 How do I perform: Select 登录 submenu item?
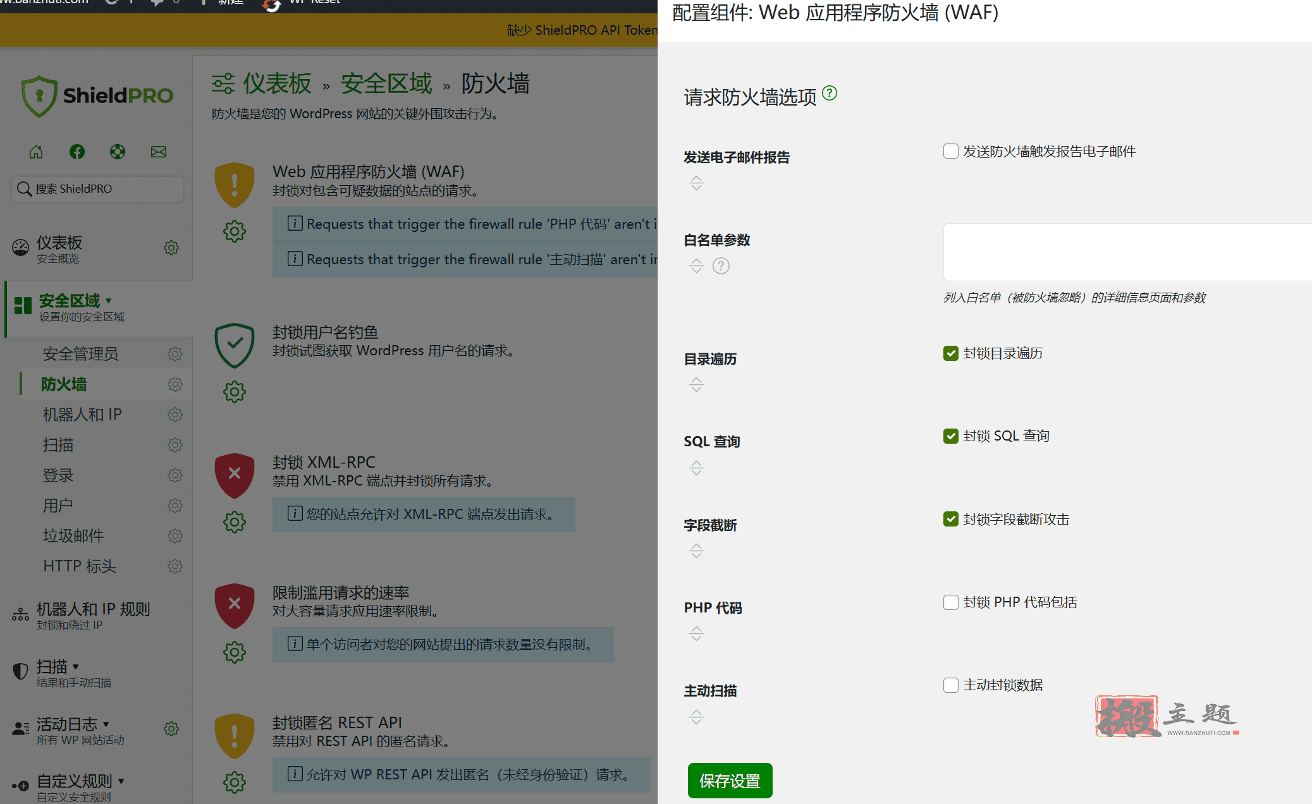click(58, 475)
